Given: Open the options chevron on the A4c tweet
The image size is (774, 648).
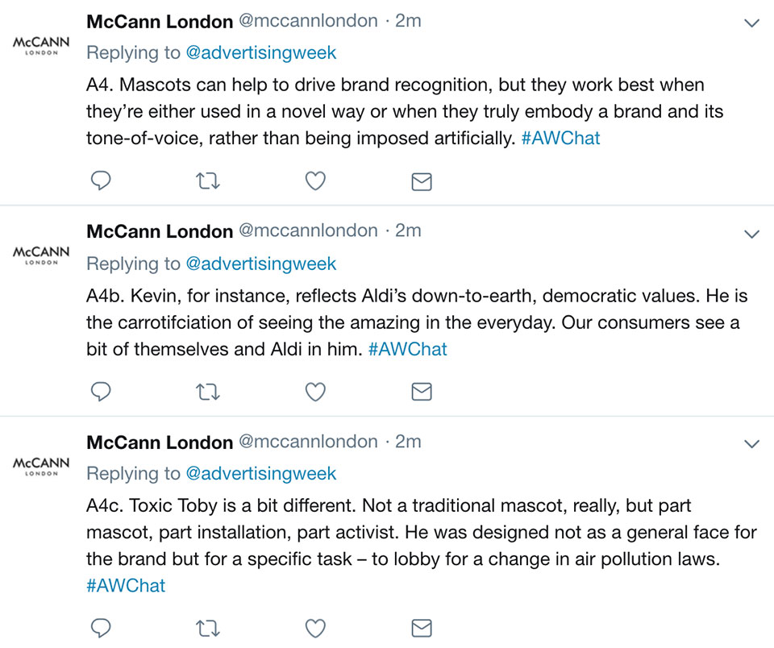Looking at the screenshot, I should pyautogui.click(x=751, y=444).
